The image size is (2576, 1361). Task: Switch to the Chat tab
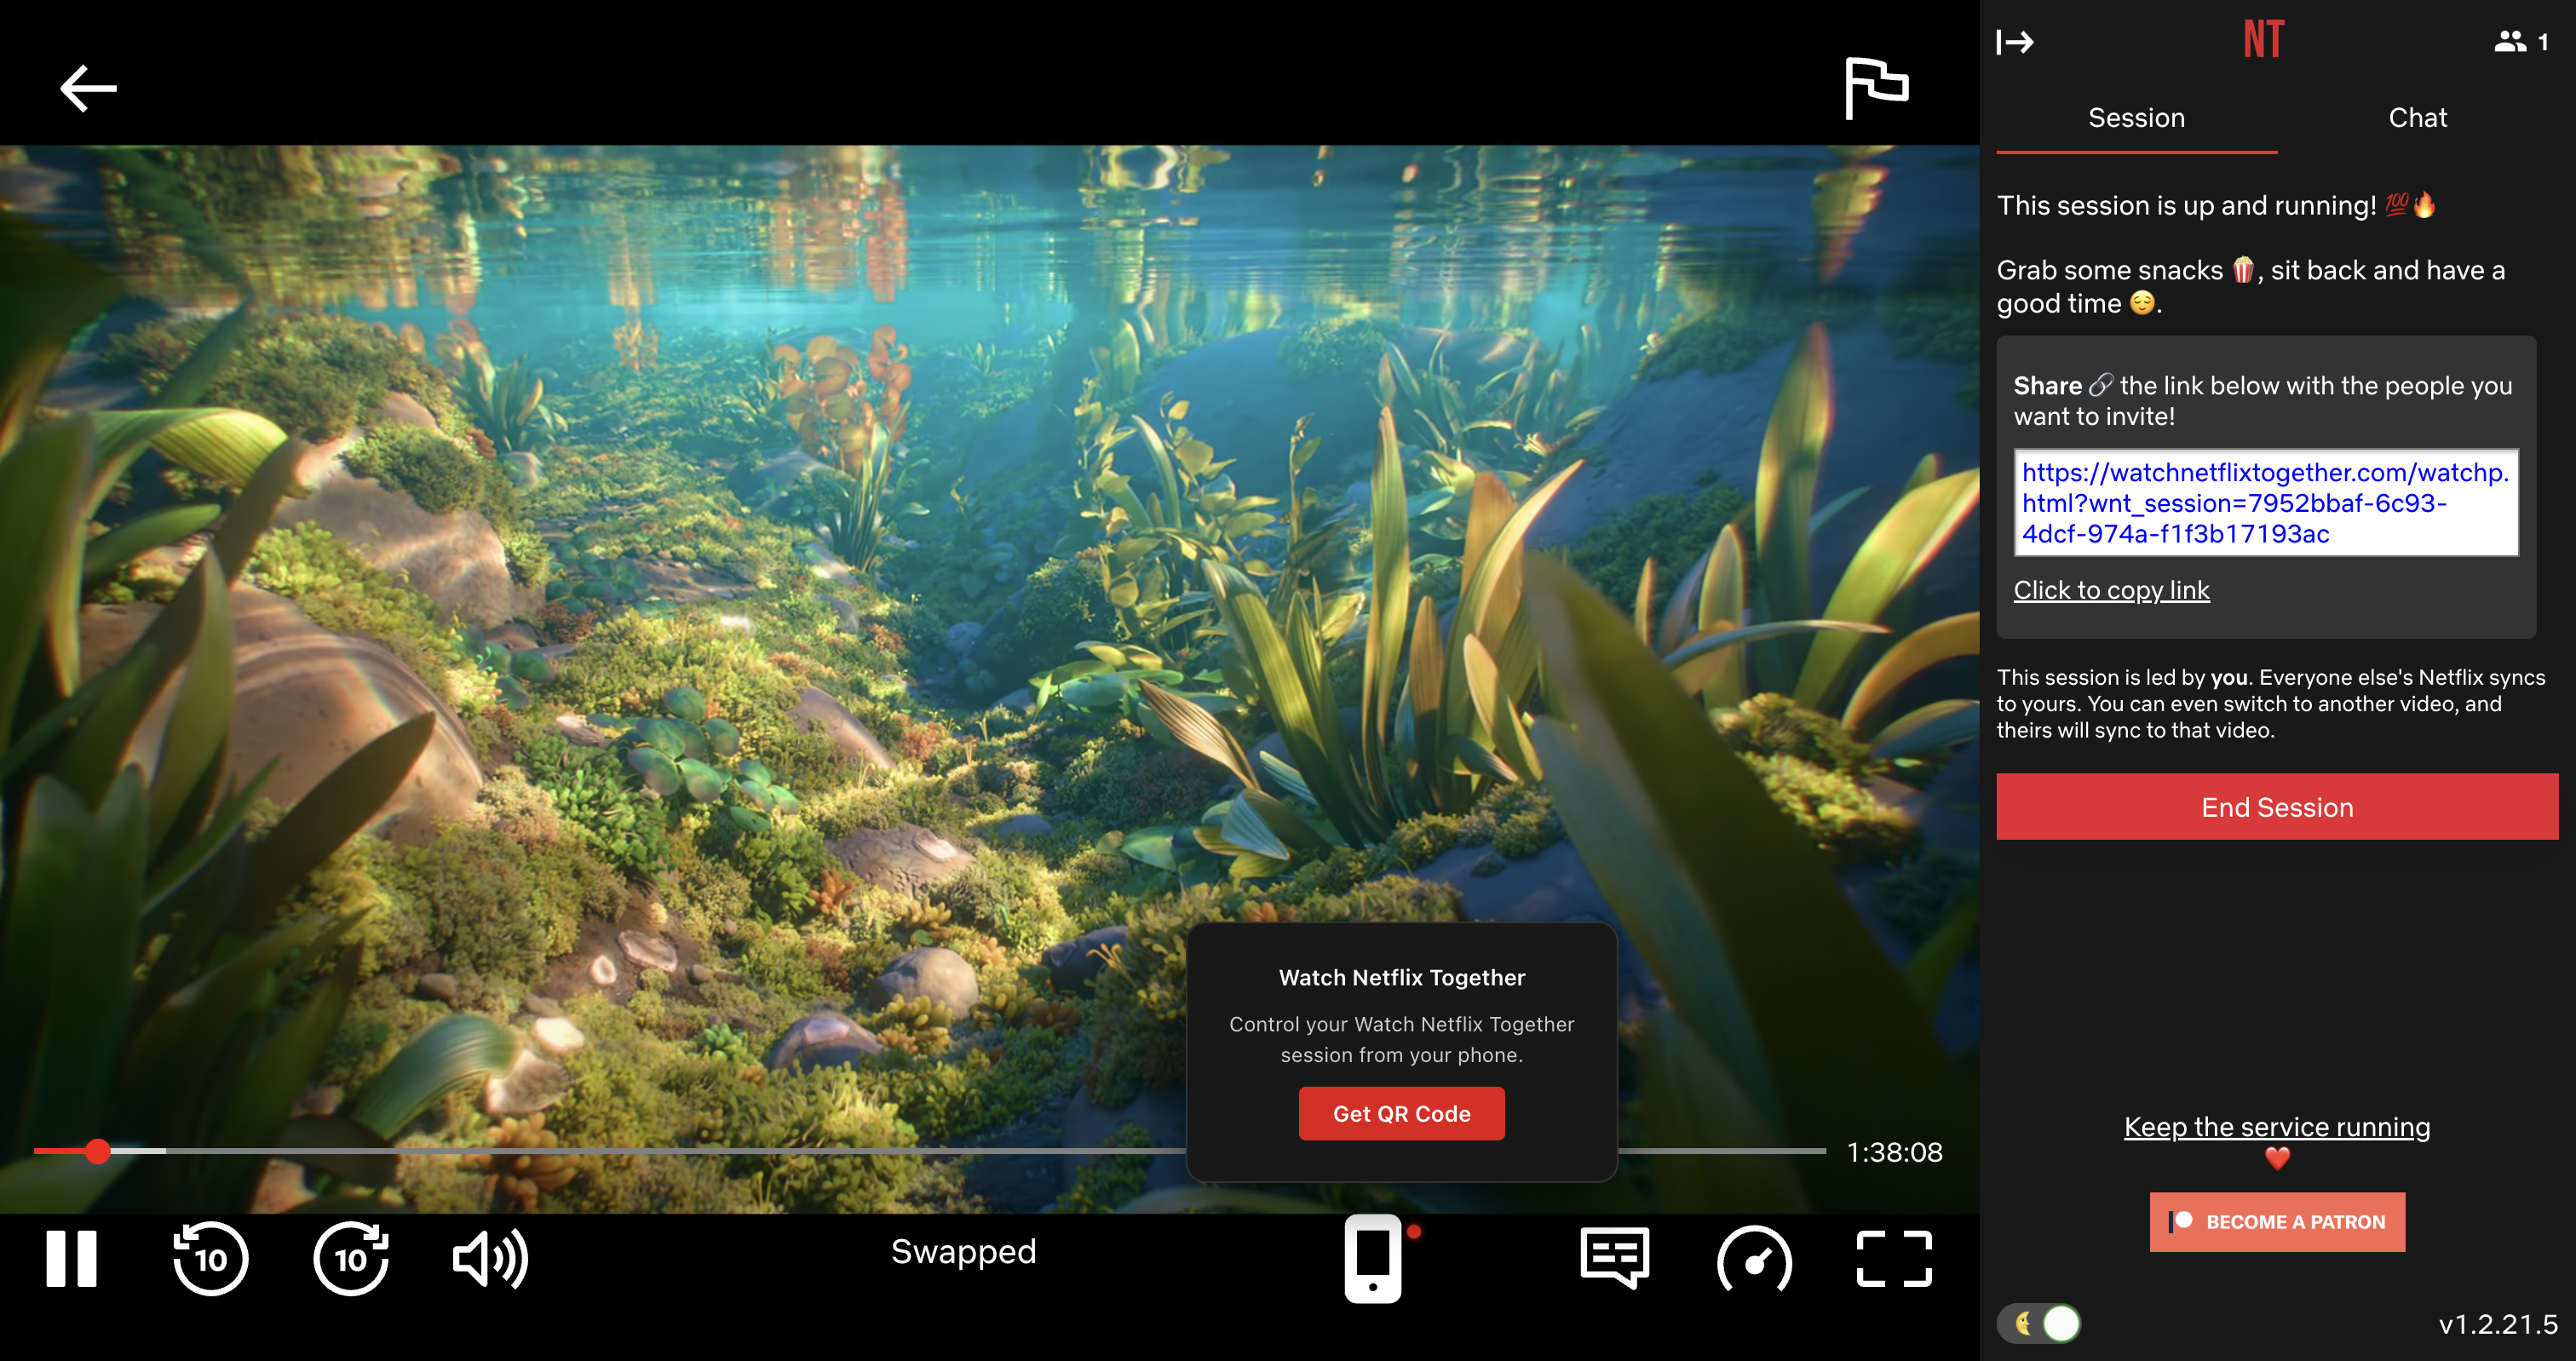[2417, 118]
